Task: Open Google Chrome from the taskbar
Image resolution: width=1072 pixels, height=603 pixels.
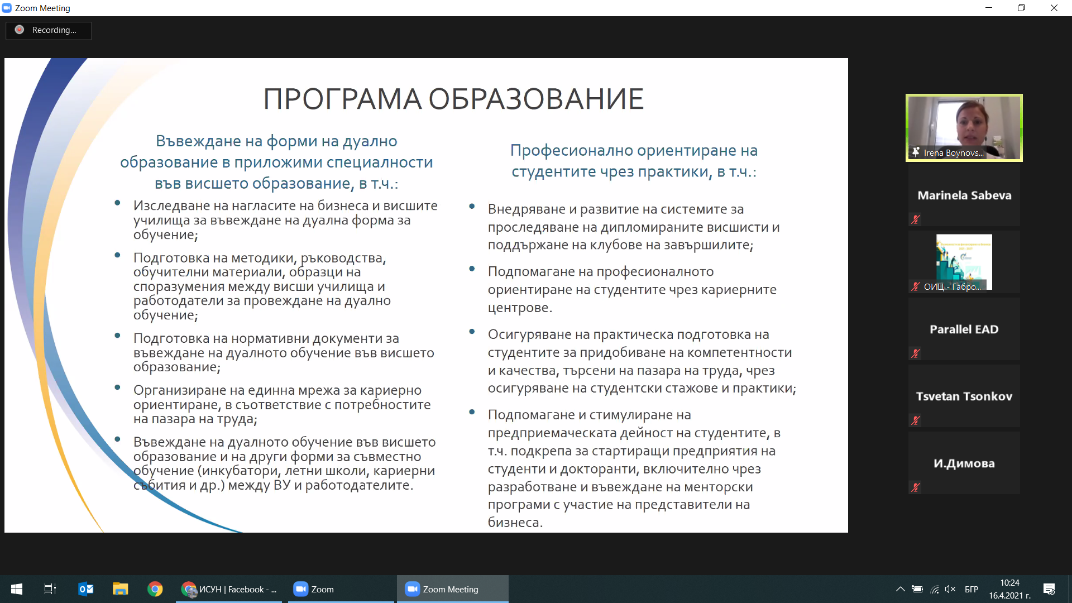Action: tap(155, 589)
